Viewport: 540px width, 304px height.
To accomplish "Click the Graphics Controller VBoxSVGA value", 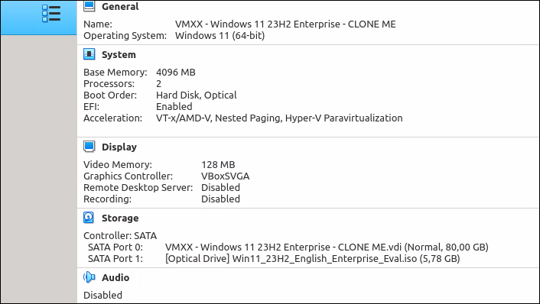I will coord(225,176).
